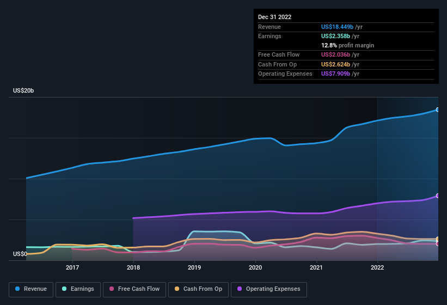Click the Free Cash Flow end data marker
This screenshot has width=447, height=305.
(438, 243)
